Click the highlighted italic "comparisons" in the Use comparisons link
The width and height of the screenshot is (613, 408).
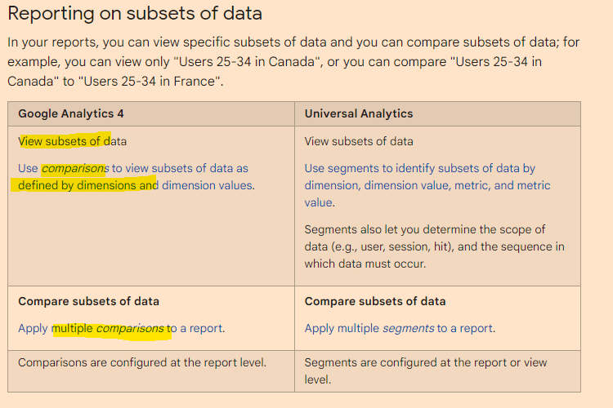tap(74, 168)
